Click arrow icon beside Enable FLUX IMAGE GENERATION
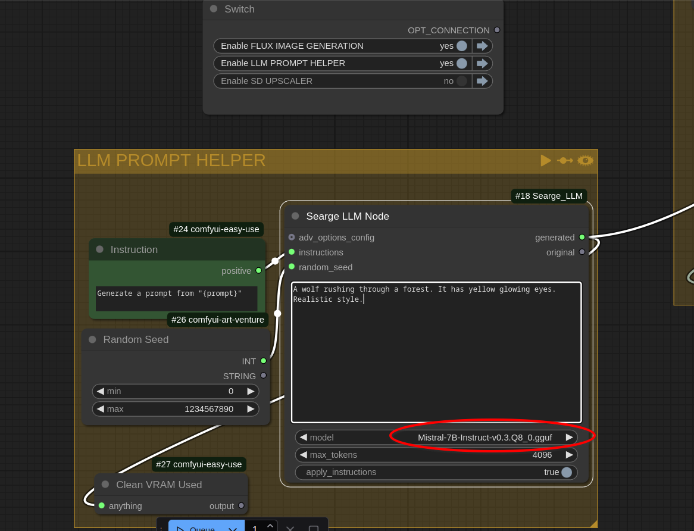The image size is (694, 531). 482,46
